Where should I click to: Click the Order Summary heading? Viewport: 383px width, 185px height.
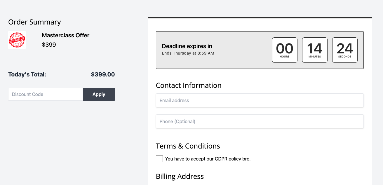34,22
